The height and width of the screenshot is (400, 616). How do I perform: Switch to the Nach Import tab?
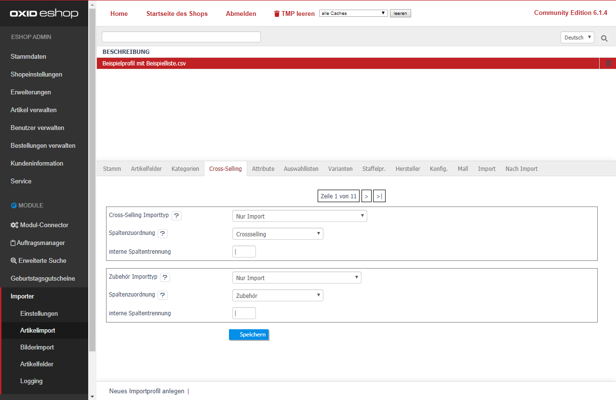pos(521,169)
